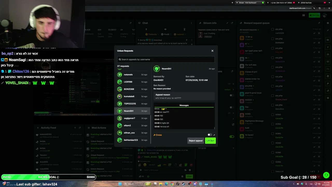Viewport: 332px width, 187px height.
Task: Toggle the switch beside the Cross label
Action: (210, 135)
